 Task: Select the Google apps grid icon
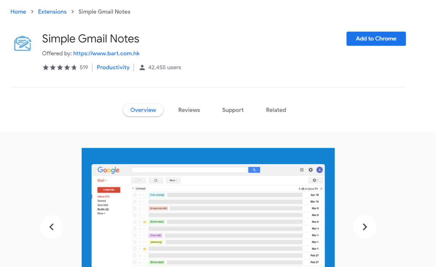[x=302, y=170]
